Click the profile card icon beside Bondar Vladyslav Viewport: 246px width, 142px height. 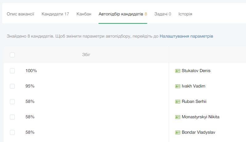click(178, 132)
